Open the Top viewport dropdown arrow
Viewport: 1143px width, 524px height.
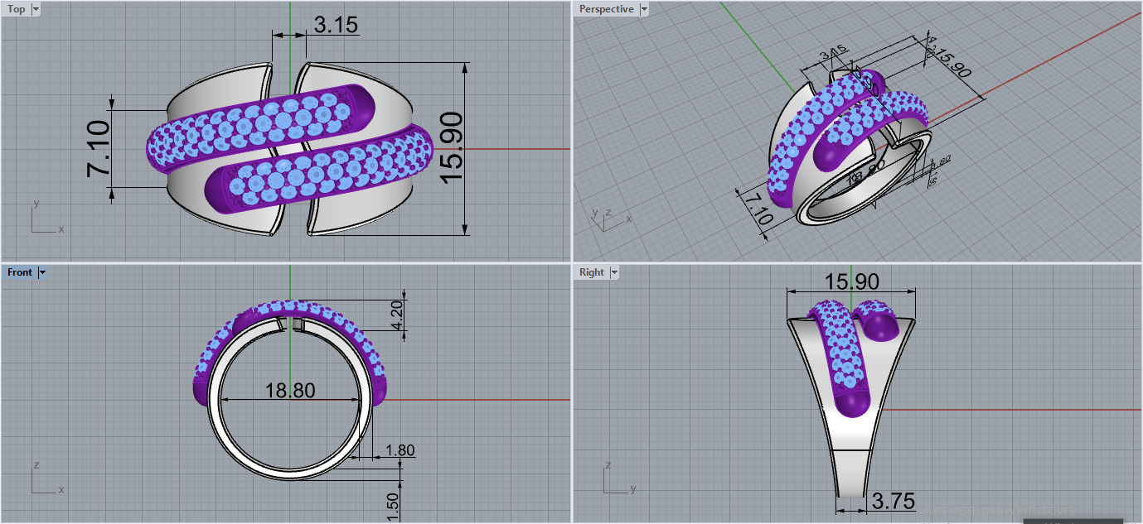pyautogui.click(x=36, y=9)
